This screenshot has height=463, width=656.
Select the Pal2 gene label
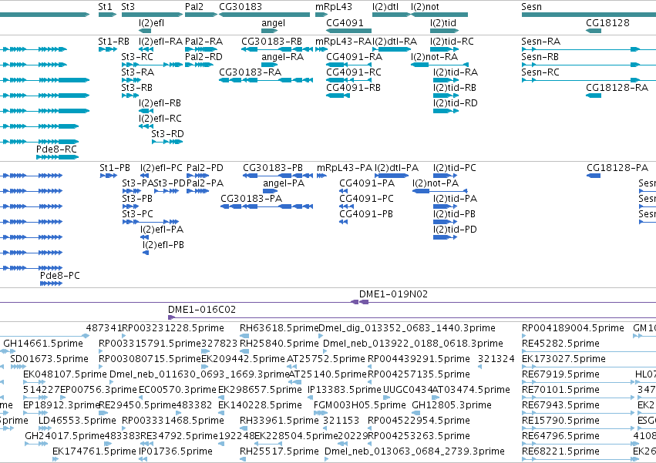(194, 7)
